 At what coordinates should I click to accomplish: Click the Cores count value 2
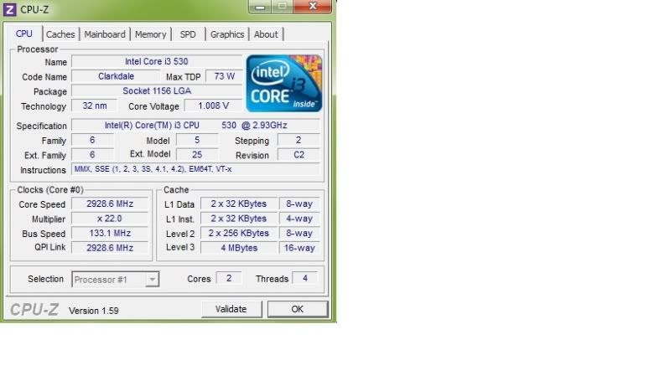[229, 278]
